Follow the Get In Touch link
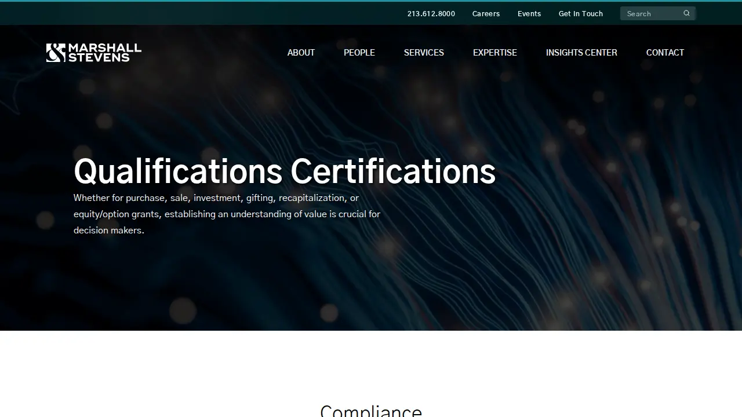The height and width of the screenshot is (417, 742). click(581, 14)
